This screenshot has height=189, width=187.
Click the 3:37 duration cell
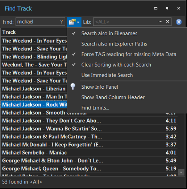pyautogui.click(x=171, y=145)
